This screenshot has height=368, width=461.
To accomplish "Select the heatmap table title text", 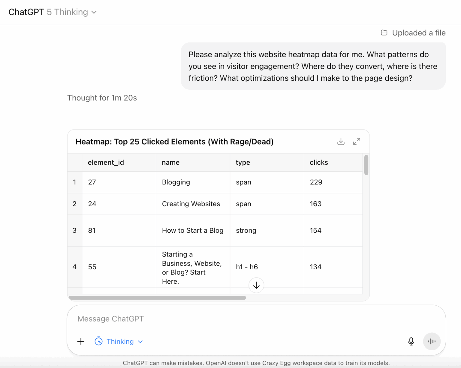I will pyautogui.click(x=174, y=141).
